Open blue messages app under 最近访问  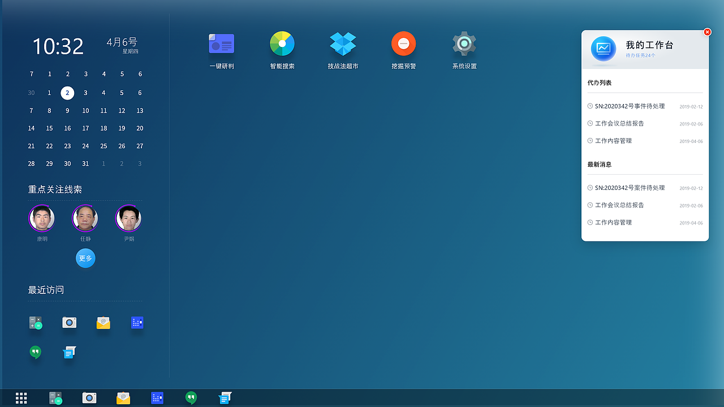pos(69,352)
